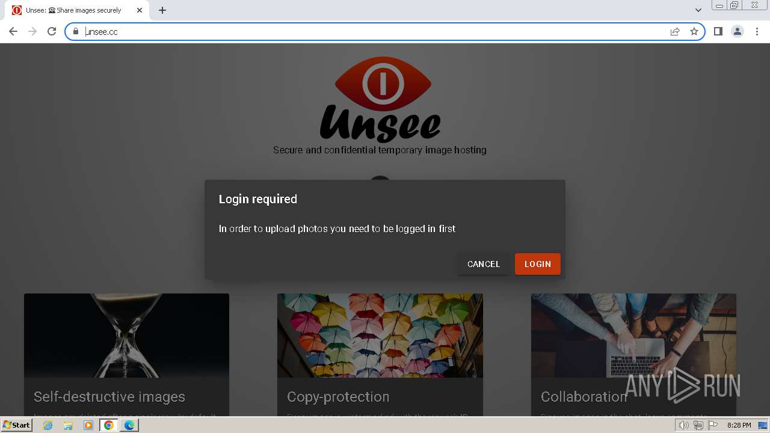Restore down the Chrome window
The image size is (770, 433).
[735, 5]
